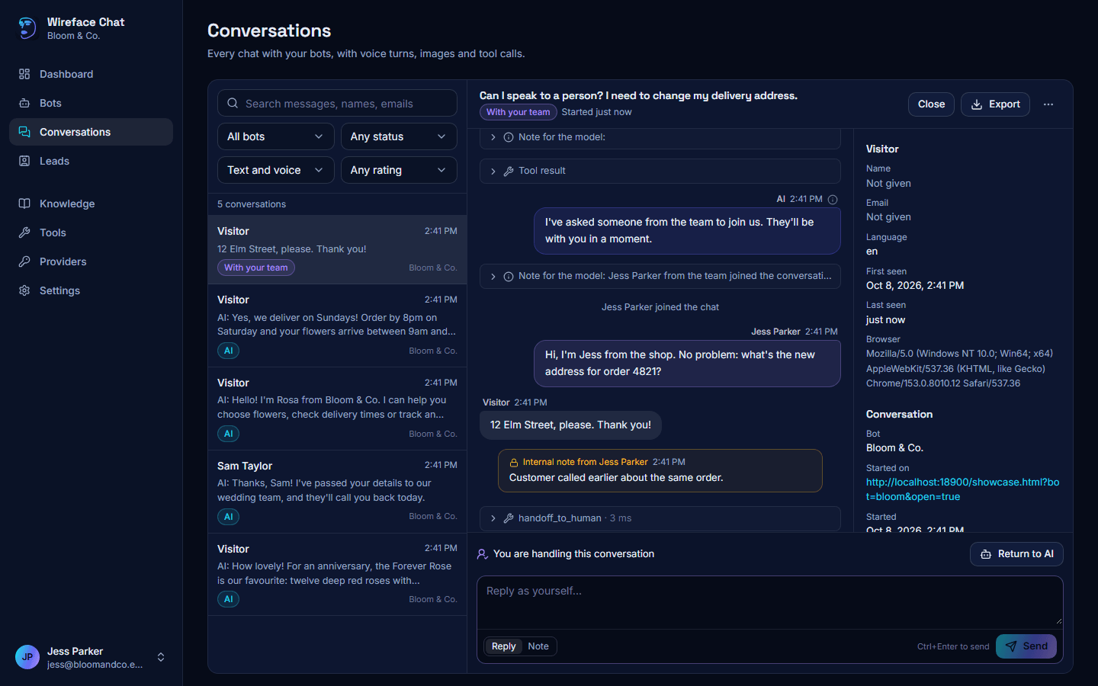Open the Rosa greeting visitor conversation
Image resolution: width=1098 pixels, height=686 pixels.
tap(337, 409)
